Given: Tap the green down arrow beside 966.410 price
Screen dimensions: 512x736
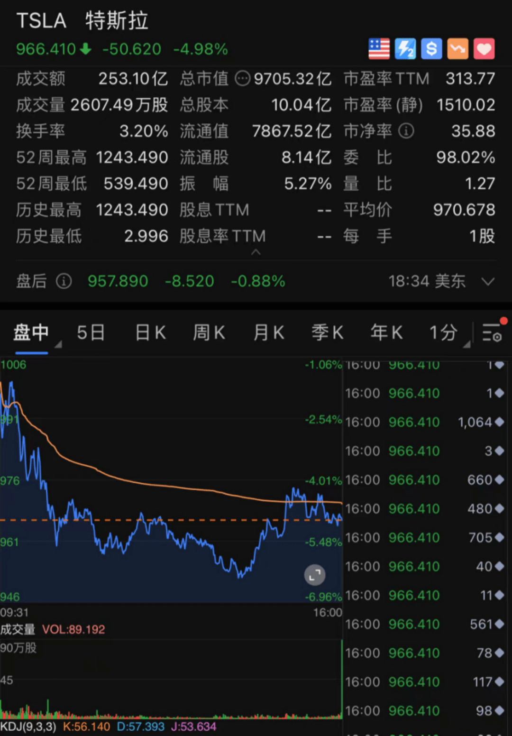Looking at the screenshot, I should coord(85,49).
